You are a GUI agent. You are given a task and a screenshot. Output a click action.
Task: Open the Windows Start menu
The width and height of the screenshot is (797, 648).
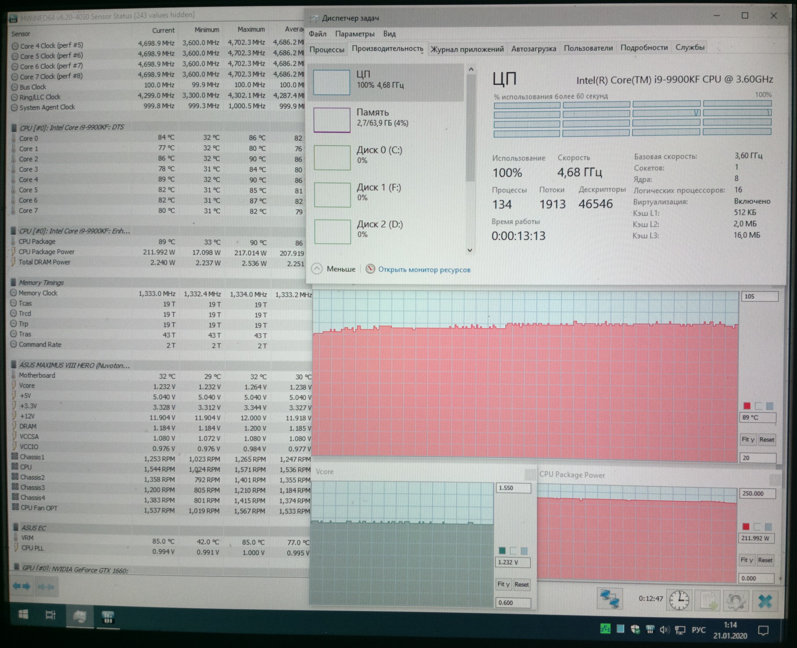pos(24,615)
